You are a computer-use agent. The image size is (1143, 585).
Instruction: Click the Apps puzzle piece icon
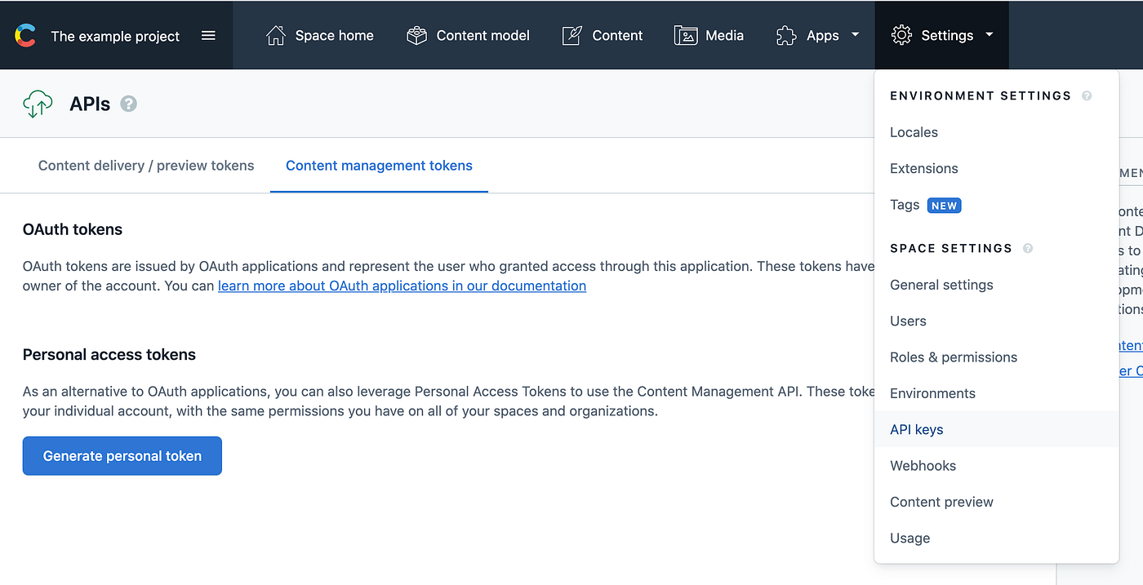pyautogui.click(x=786, y=35)
